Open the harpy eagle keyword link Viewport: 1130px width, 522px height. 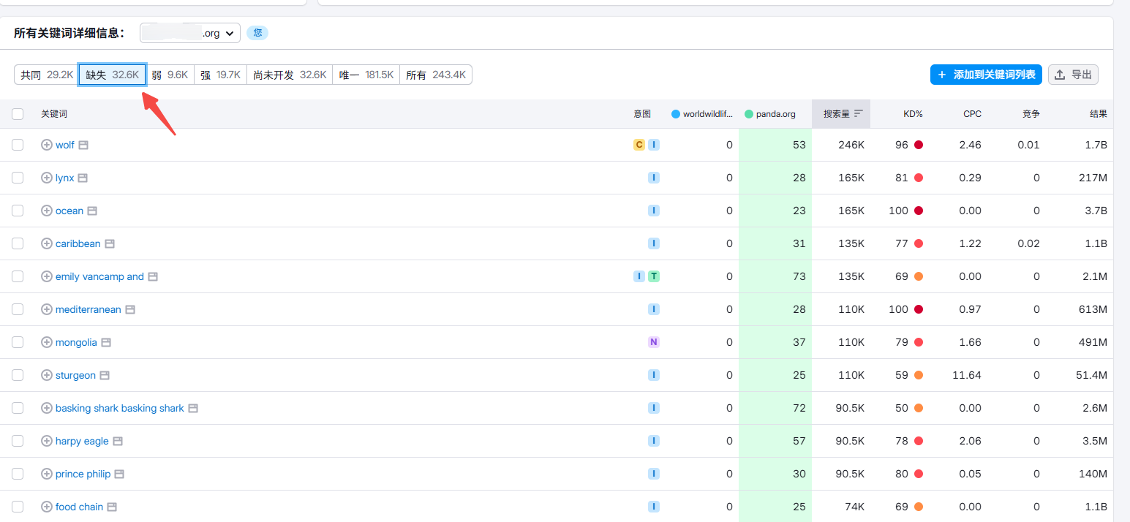[x=81, y=440]
